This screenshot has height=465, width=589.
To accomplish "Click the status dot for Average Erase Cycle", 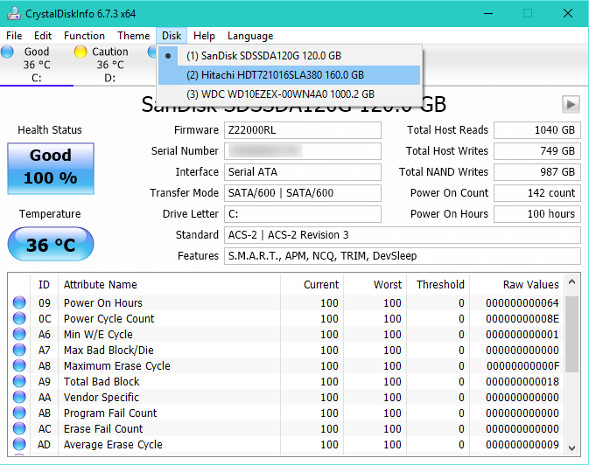I will click(x=19, y=444).
